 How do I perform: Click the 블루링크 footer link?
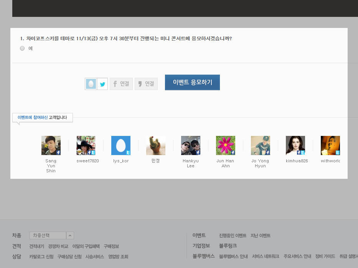(x=228, y=246)
